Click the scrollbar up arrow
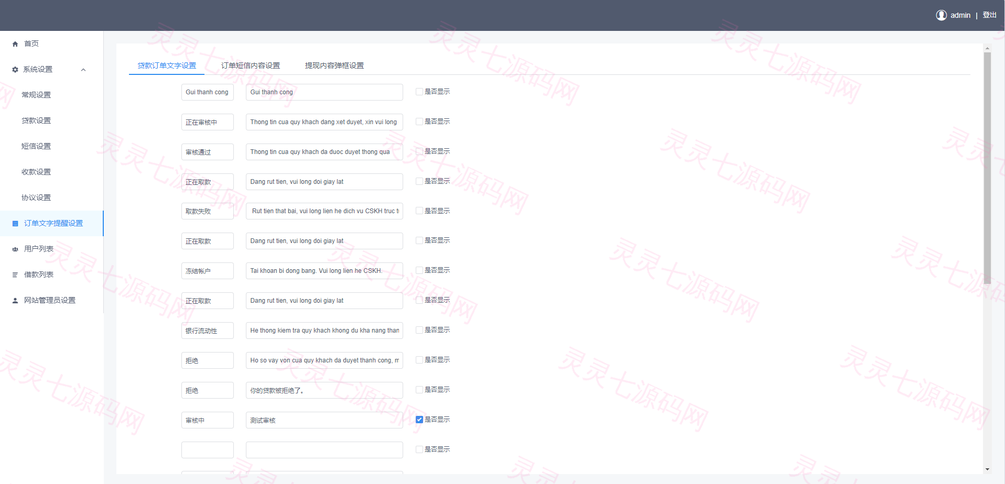The image size is (1005, 484). pos(987,48)
